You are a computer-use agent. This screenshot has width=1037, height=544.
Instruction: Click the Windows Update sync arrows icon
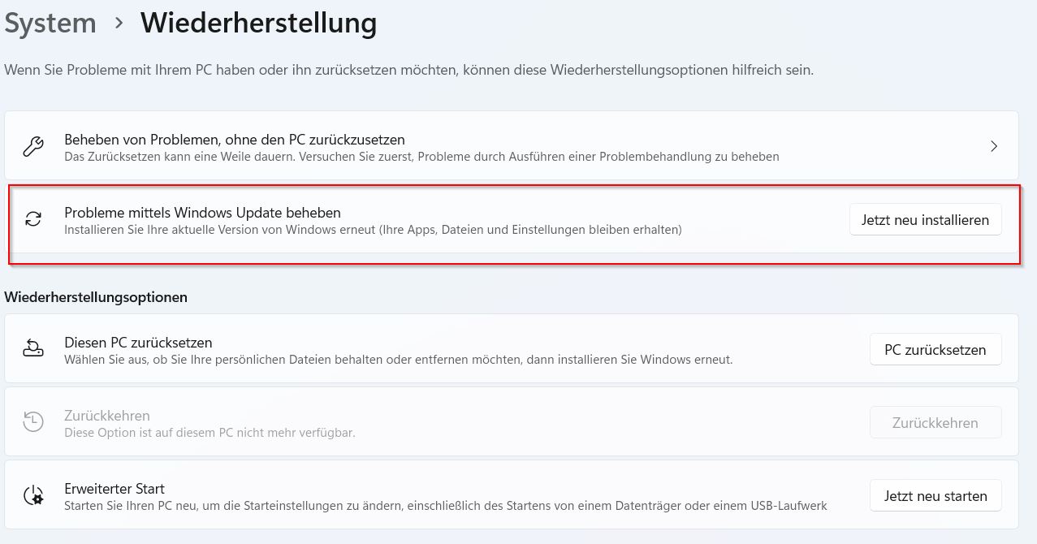coord(33,219)
